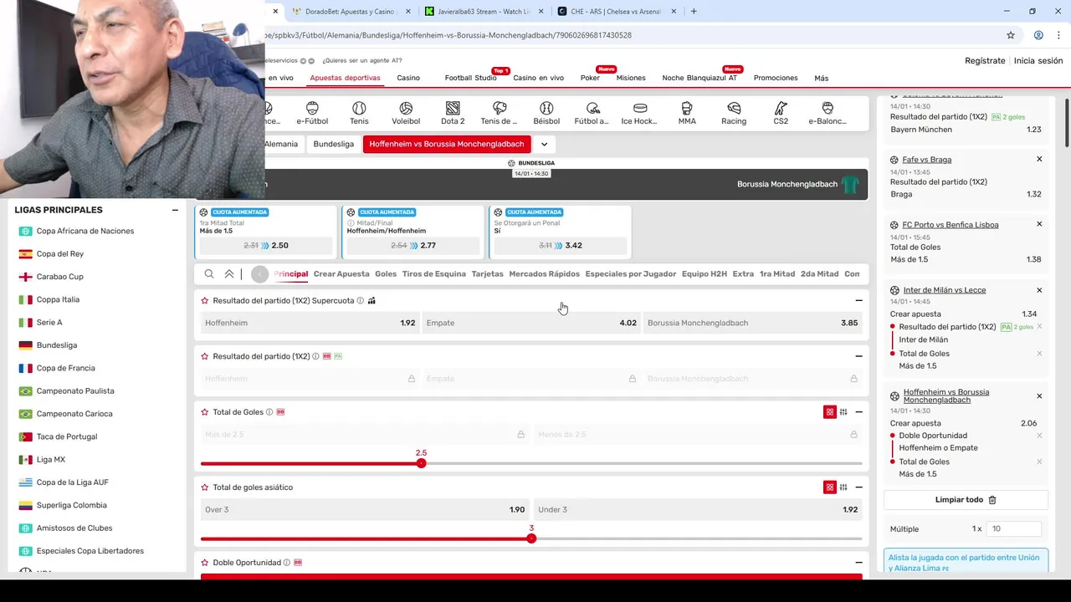Collapse the Doble Oportunidad market
Screen dimensions: 1071x602
pyautogui.click(x=858, y=563)
